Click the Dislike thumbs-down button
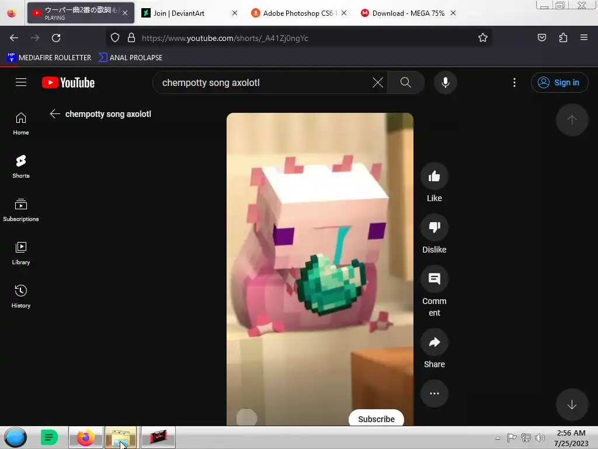The width and height of the screenshot is (598, 449). pos(434,227)
